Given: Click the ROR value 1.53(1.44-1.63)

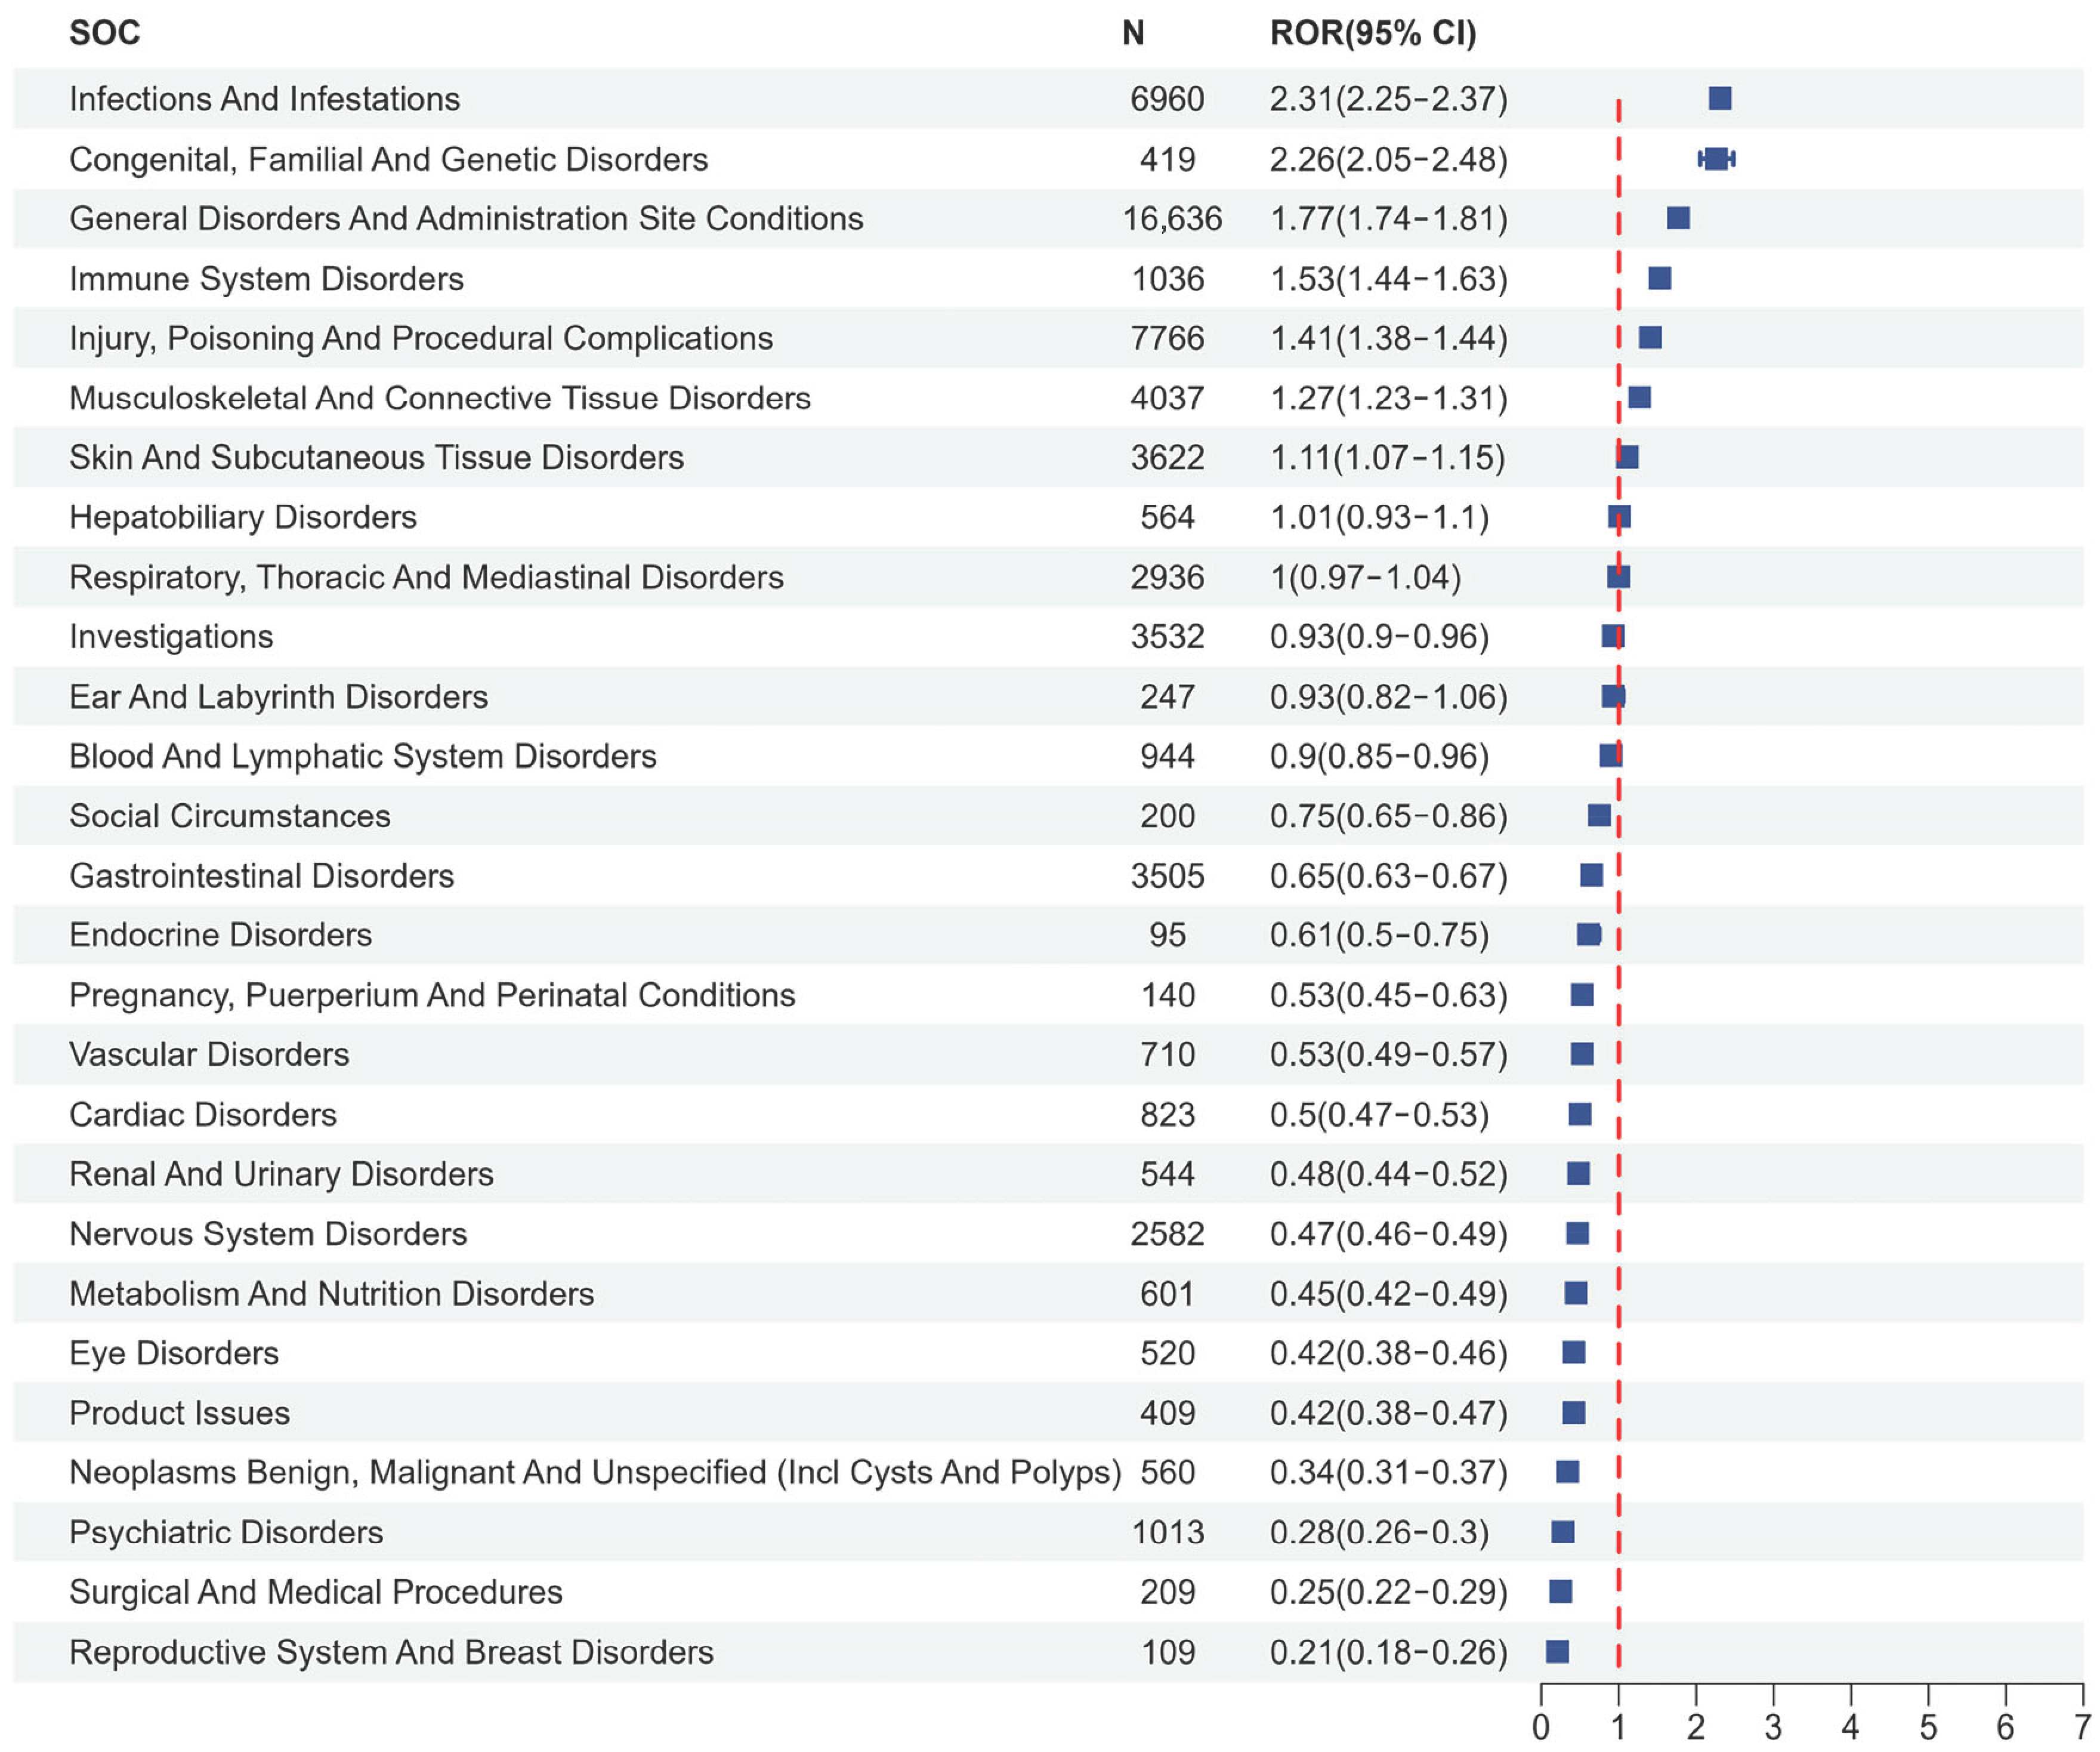Looking at the screenshot, I should (x=1388, y=278).
